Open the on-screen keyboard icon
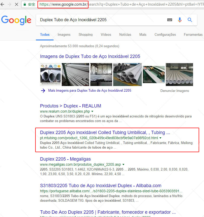This screenshot has height=217, width=204. [170, 20]
